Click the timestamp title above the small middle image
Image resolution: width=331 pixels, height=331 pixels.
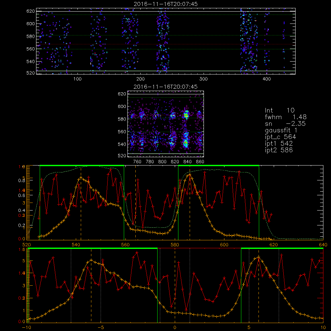tap(165, 87)
